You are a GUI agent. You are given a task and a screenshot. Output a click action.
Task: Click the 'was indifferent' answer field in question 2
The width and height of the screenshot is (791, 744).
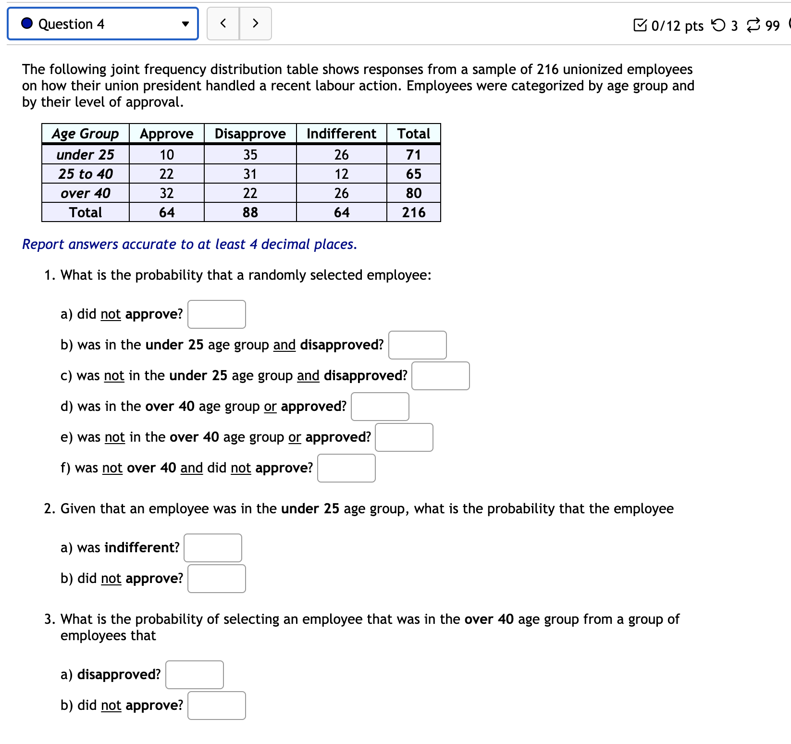tap(212, 548)
